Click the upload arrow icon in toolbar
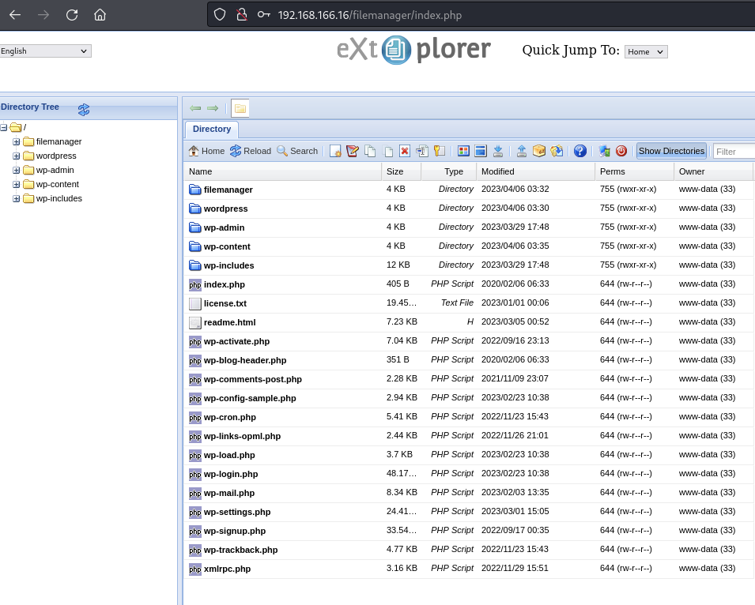This screenshot has width=755, height=605. coord(522,151)
